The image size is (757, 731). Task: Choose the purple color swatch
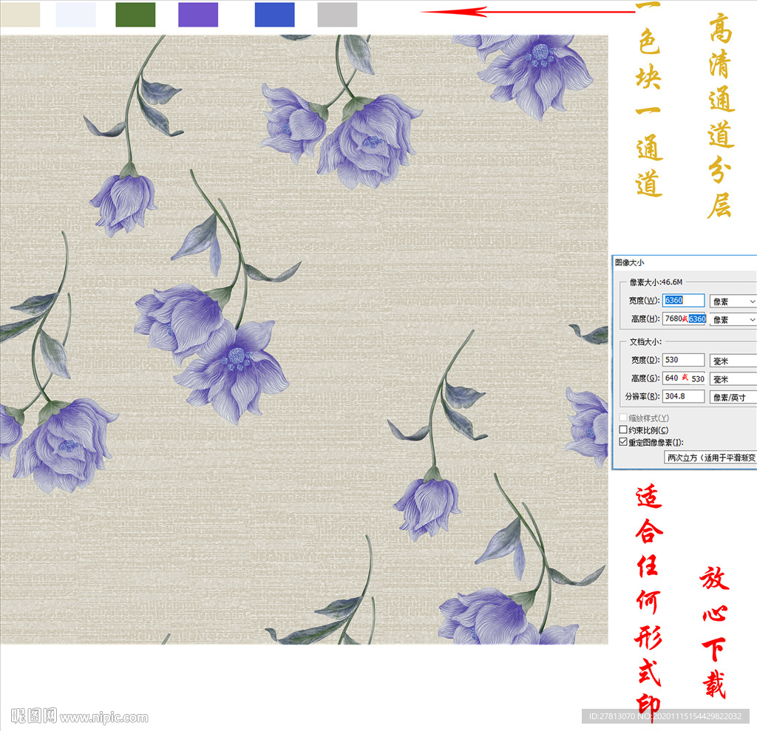pos(198,15)
